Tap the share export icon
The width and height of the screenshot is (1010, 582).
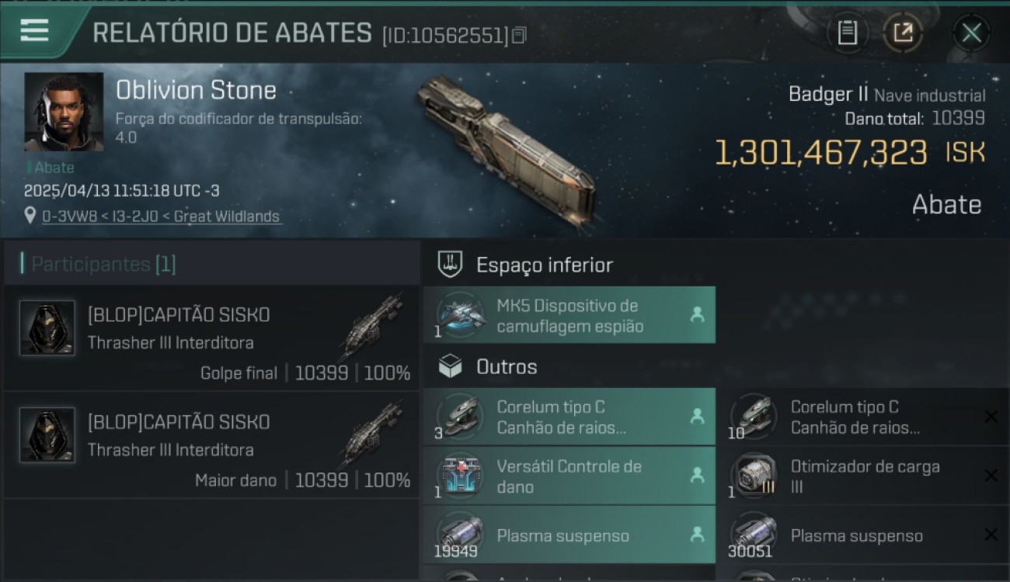tap(902, 33)
